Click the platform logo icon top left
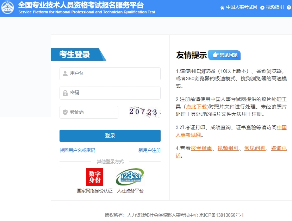The image size is (292, 221). pos(7,7)
